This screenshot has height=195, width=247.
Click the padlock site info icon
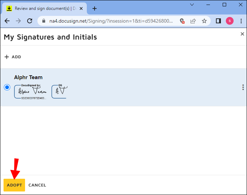[x=44, y=21]
